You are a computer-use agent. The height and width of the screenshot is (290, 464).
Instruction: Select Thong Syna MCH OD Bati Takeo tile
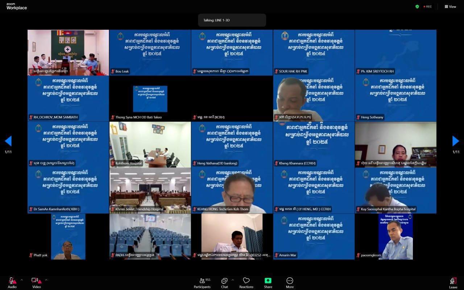click(x=150, y=99)
